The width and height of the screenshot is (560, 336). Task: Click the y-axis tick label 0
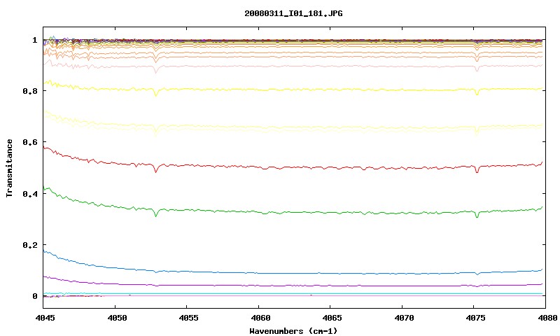tap(34, 296)
